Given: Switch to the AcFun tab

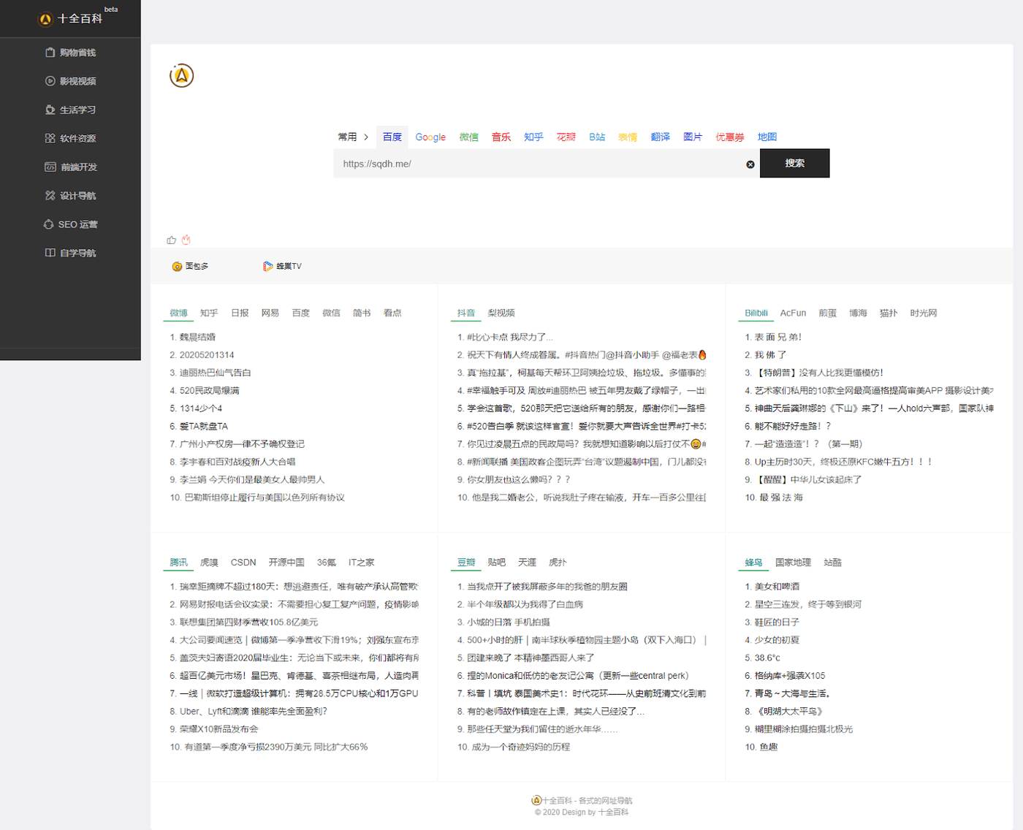Looking at the screenshot, I should tap(793, 313).
